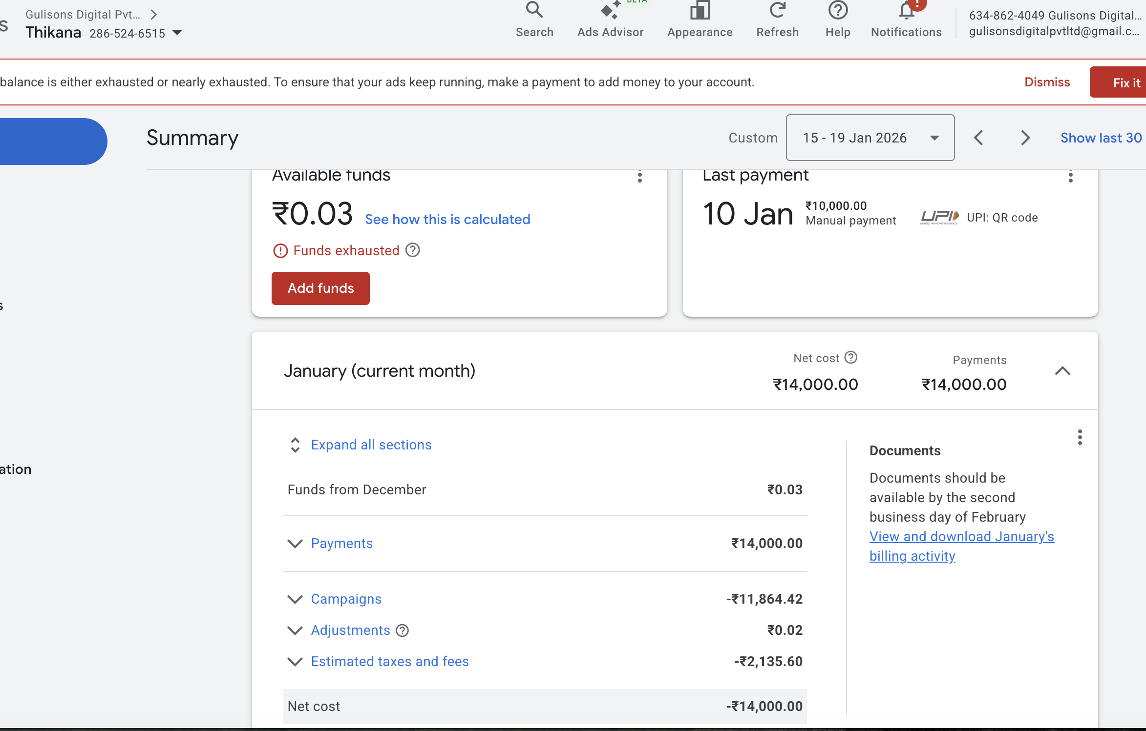Screen dimensions: 1146x731
Task: Open the Thikana account switcher dropdown
Action: [x=177, y=33]
